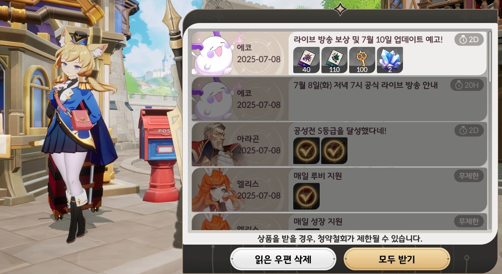
Task: Click the 2D timer badge on the top mail
Action: 469,40
